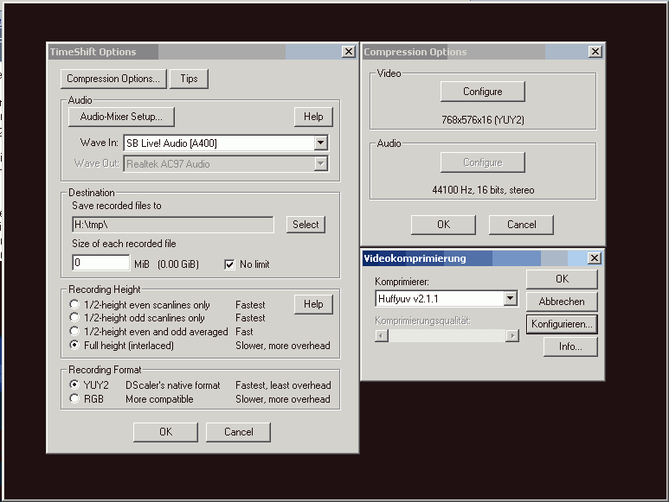The image size is (669, 502).
Task: Click Konfigurieren... button for the codec
Action: tap(562, 324)
